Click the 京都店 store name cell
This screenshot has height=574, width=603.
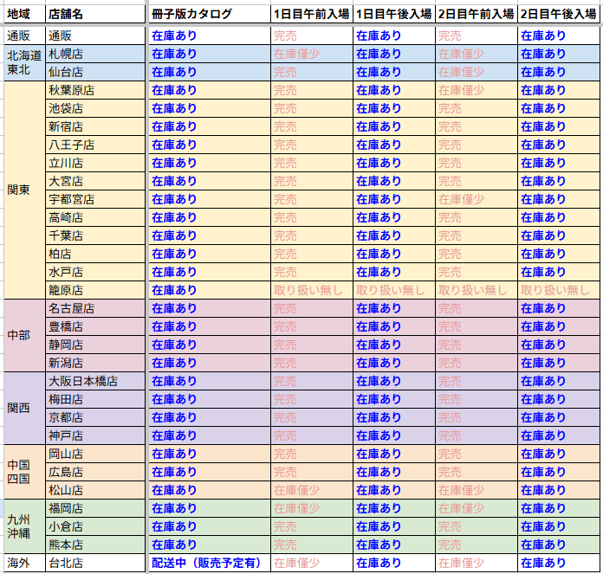click(x=95, y=417)
